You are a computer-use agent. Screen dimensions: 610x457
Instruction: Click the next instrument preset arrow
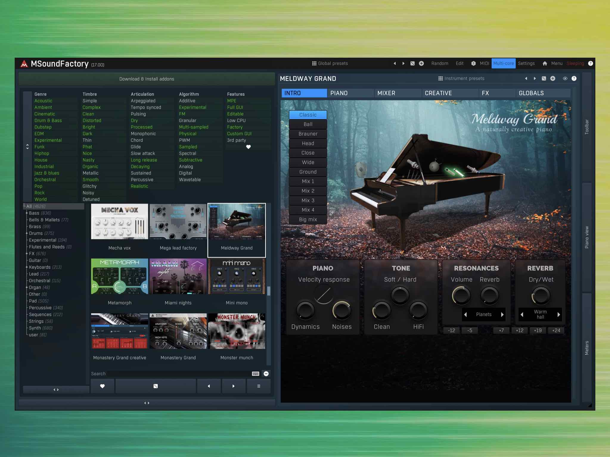[x=535, y=79]
